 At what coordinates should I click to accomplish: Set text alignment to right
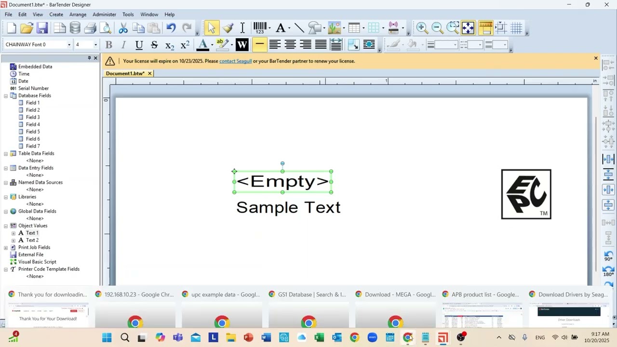(x=306, y=45)
